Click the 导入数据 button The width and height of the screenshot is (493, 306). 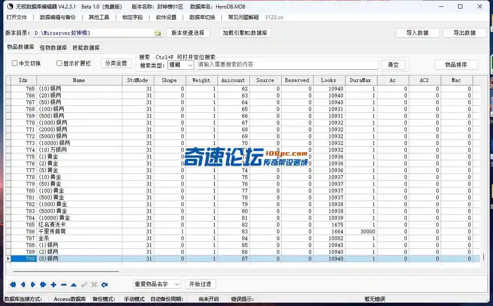pos(417,33)
